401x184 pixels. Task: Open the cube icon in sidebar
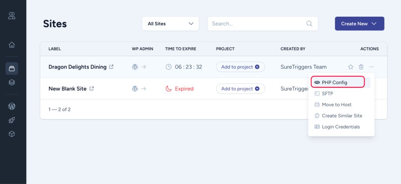coord(12,134)
